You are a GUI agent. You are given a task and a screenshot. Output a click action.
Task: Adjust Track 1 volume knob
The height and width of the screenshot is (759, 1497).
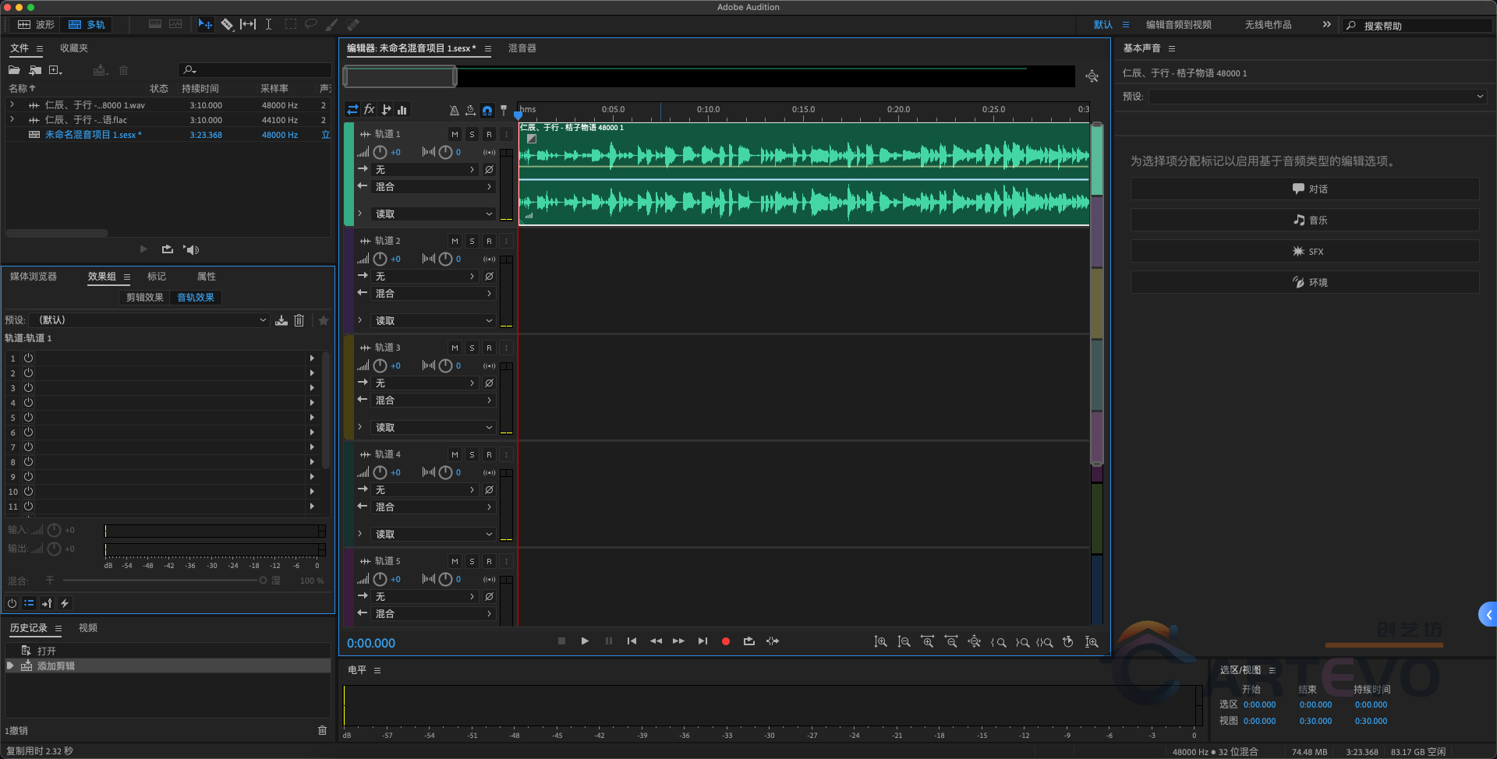click(380, 152)
